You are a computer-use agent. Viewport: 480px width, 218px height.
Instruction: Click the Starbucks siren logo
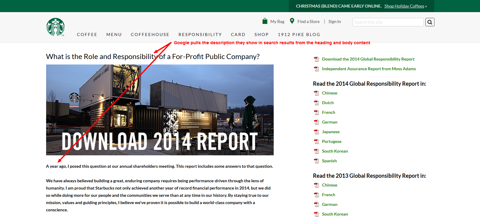[56, 27]
